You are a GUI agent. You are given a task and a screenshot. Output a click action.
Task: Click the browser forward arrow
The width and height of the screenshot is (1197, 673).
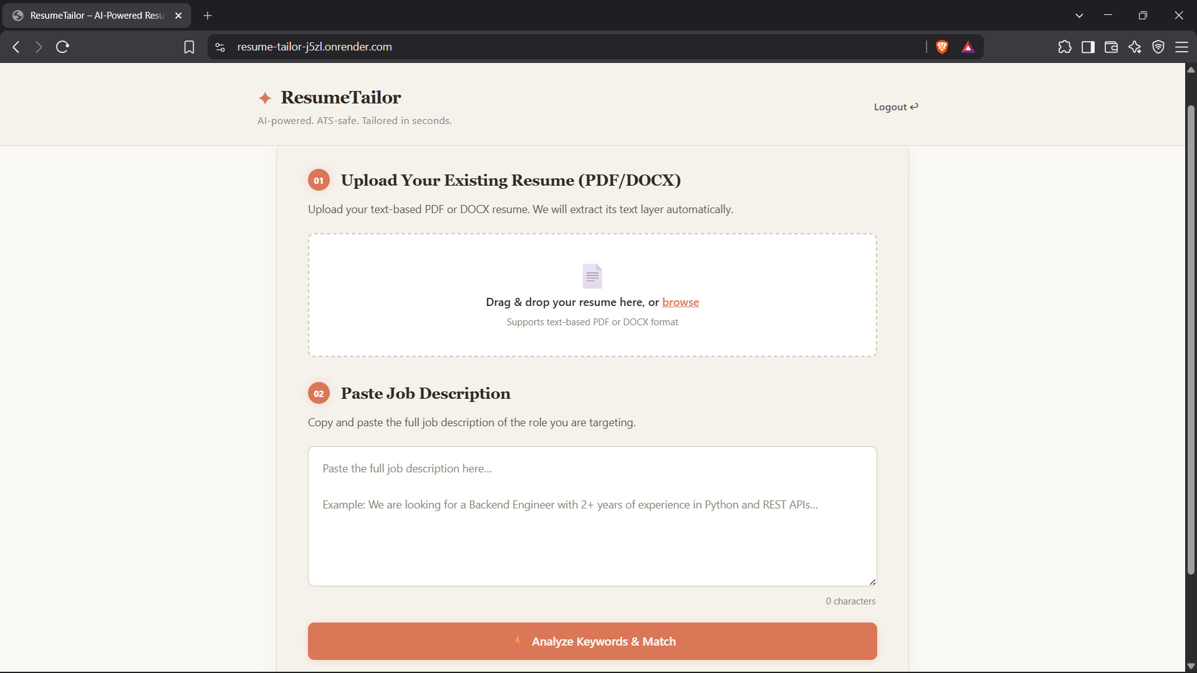click(39, 47)
